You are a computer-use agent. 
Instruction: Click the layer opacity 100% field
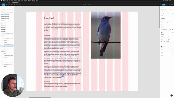click(x=170, y=30)
